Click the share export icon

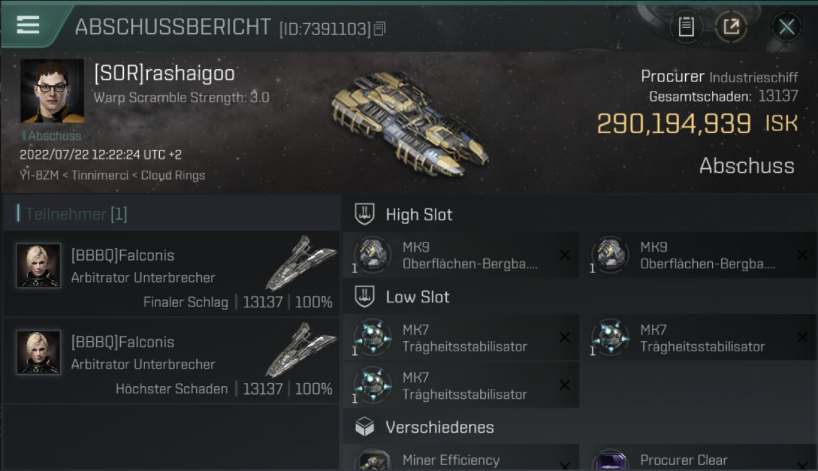[731, 26]
